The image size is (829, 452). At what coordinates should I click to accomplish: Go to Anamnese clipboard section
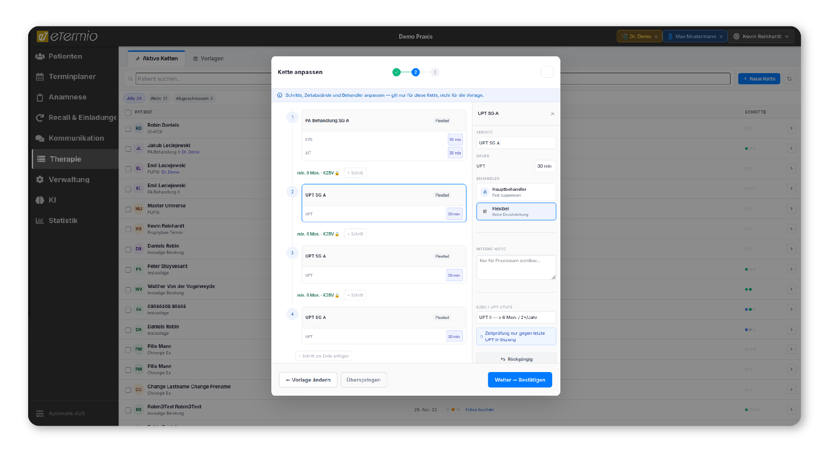point(61,97)
